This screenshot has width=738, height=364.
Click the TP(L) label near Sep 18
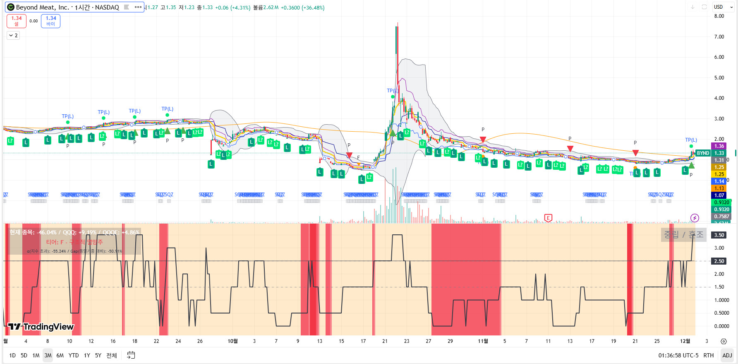point(134,111)
